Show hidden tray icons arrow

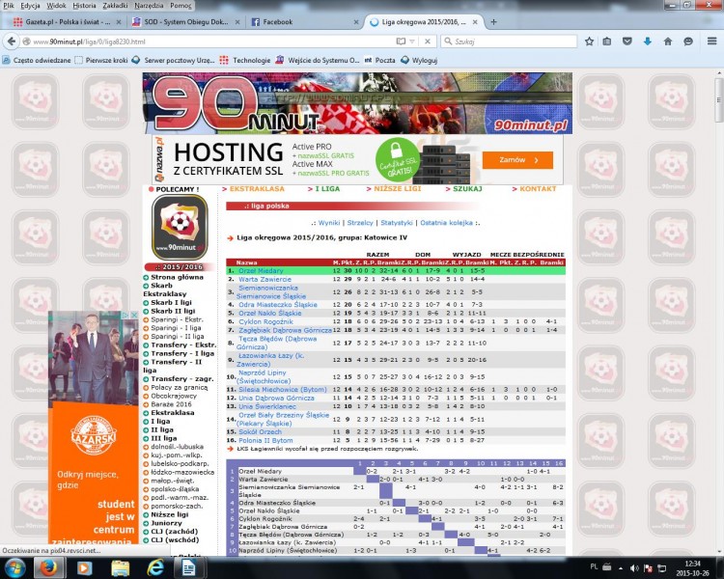pos(620,568)
